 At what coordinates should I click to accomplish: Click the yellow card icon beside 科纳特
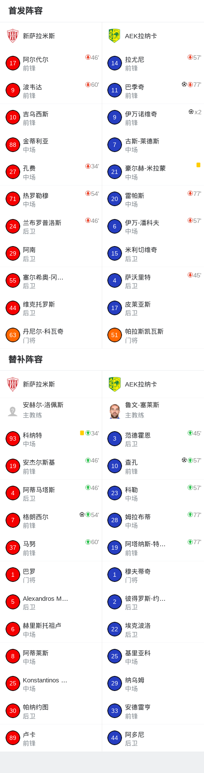click(82, 433)
